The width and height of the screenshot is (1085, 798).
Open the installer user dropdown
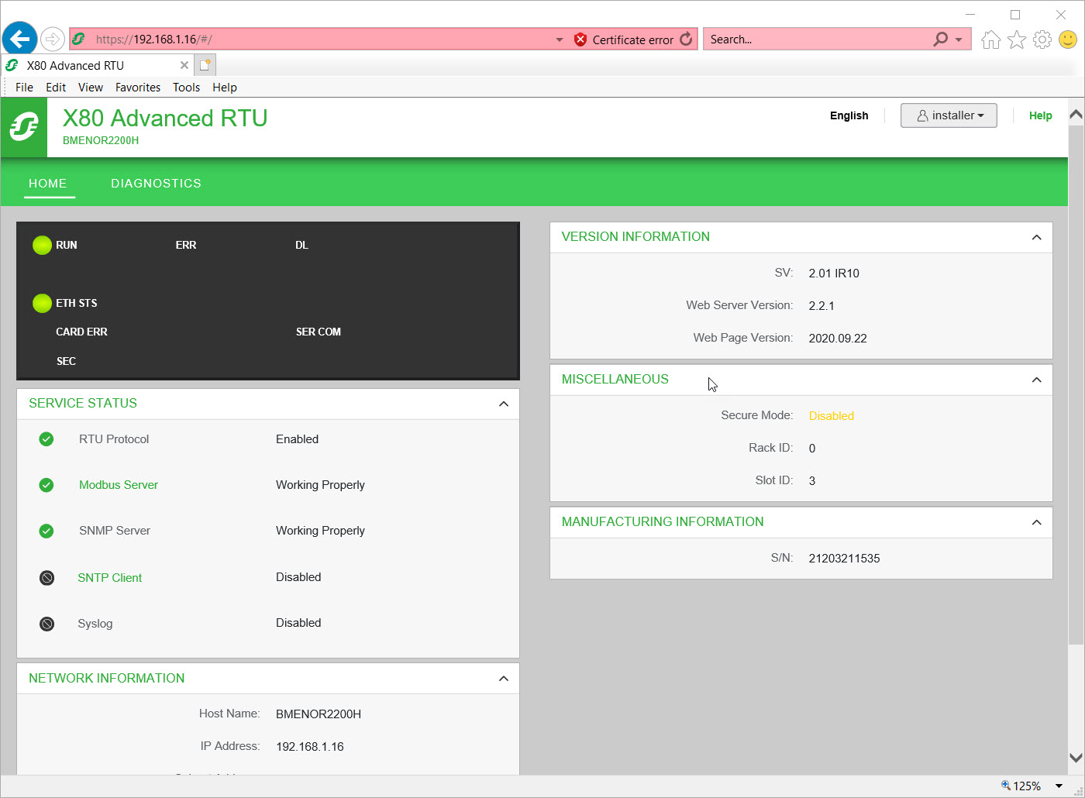pos(949,115)
